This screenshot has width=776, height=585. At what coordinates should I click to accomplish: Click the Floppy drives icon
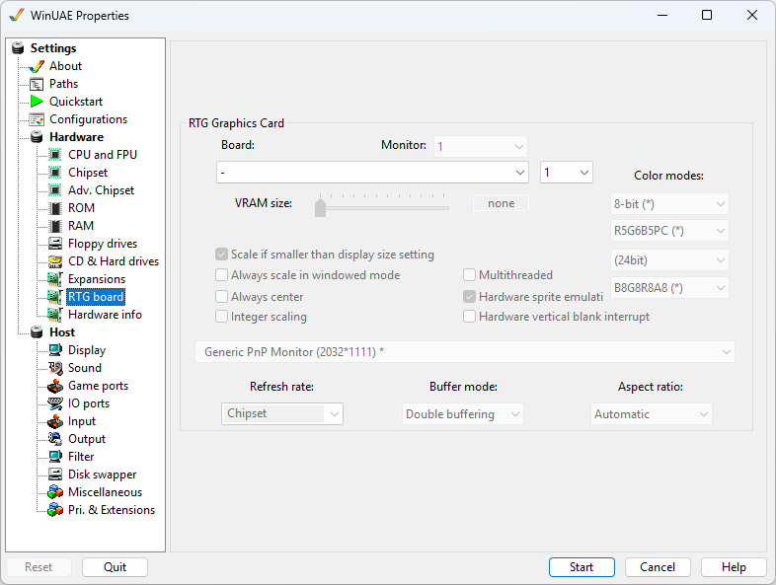55,244
